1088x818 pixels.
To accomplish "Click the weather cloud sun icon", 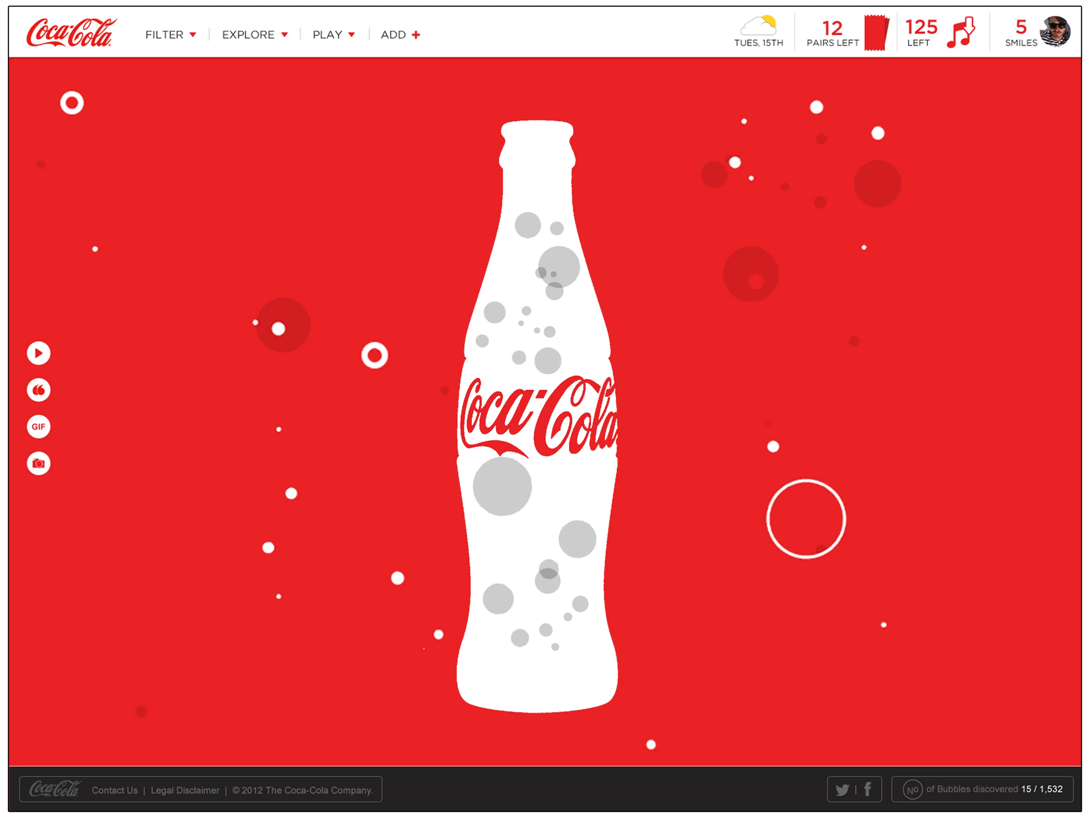I will point(759,26).
